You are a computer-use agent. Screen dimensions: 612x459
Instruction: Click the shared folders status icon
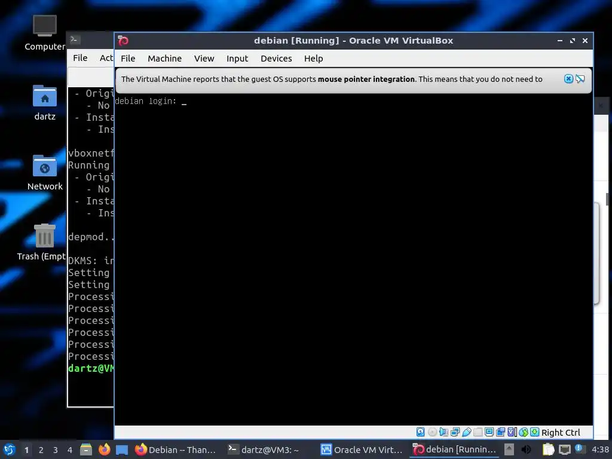point(478,432)
